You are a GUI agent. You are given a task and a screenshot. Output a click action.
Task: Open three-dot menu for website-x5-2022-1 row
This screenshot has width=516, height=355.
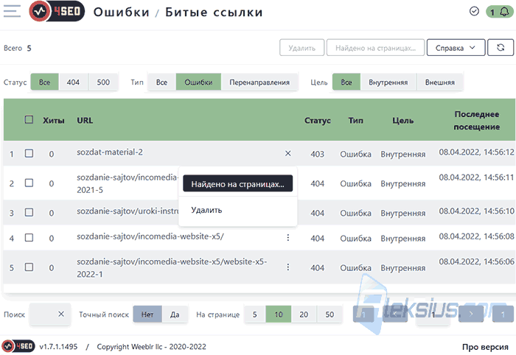[288, 267]
